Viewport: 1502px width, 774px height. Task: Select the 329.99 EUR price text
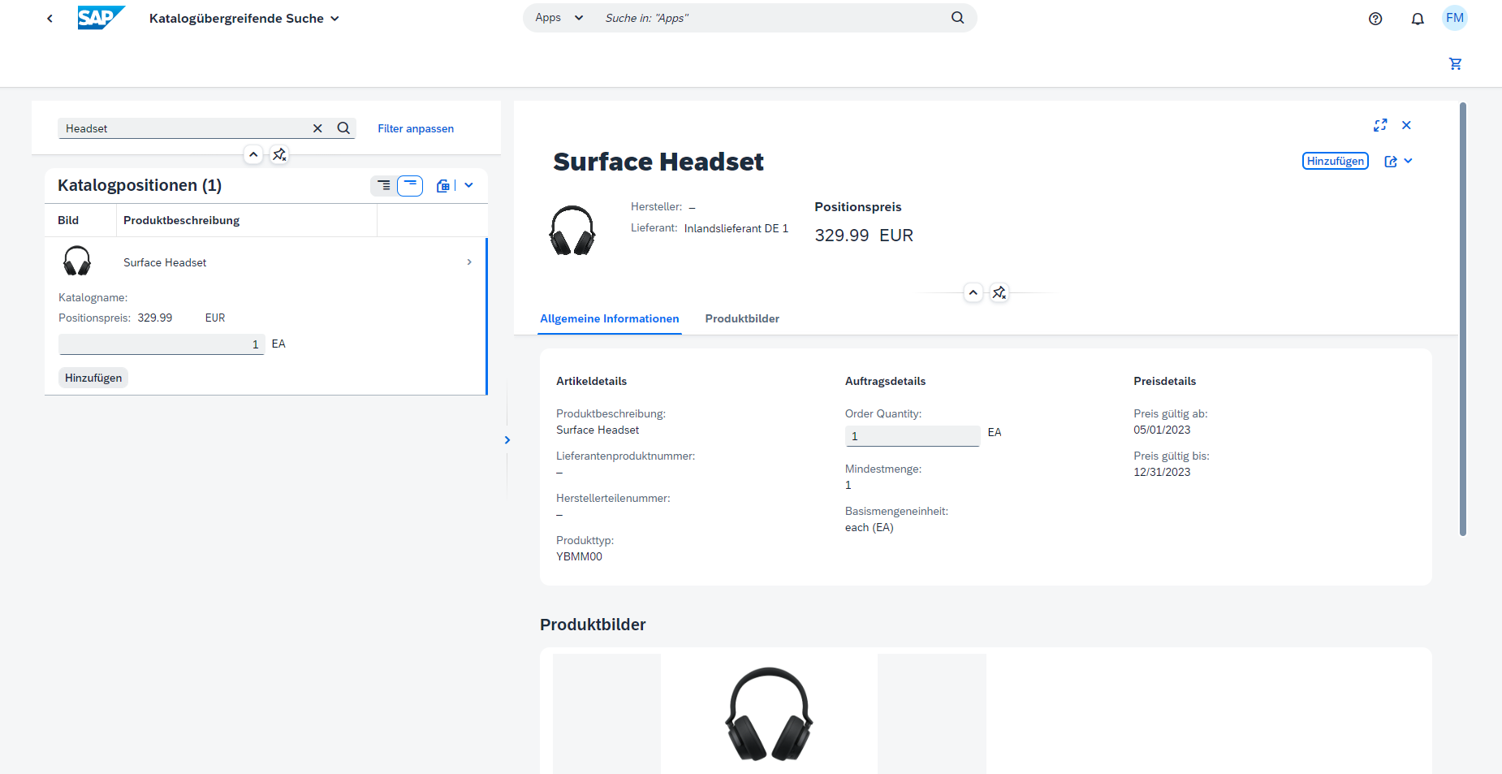[x=864, y=236]
